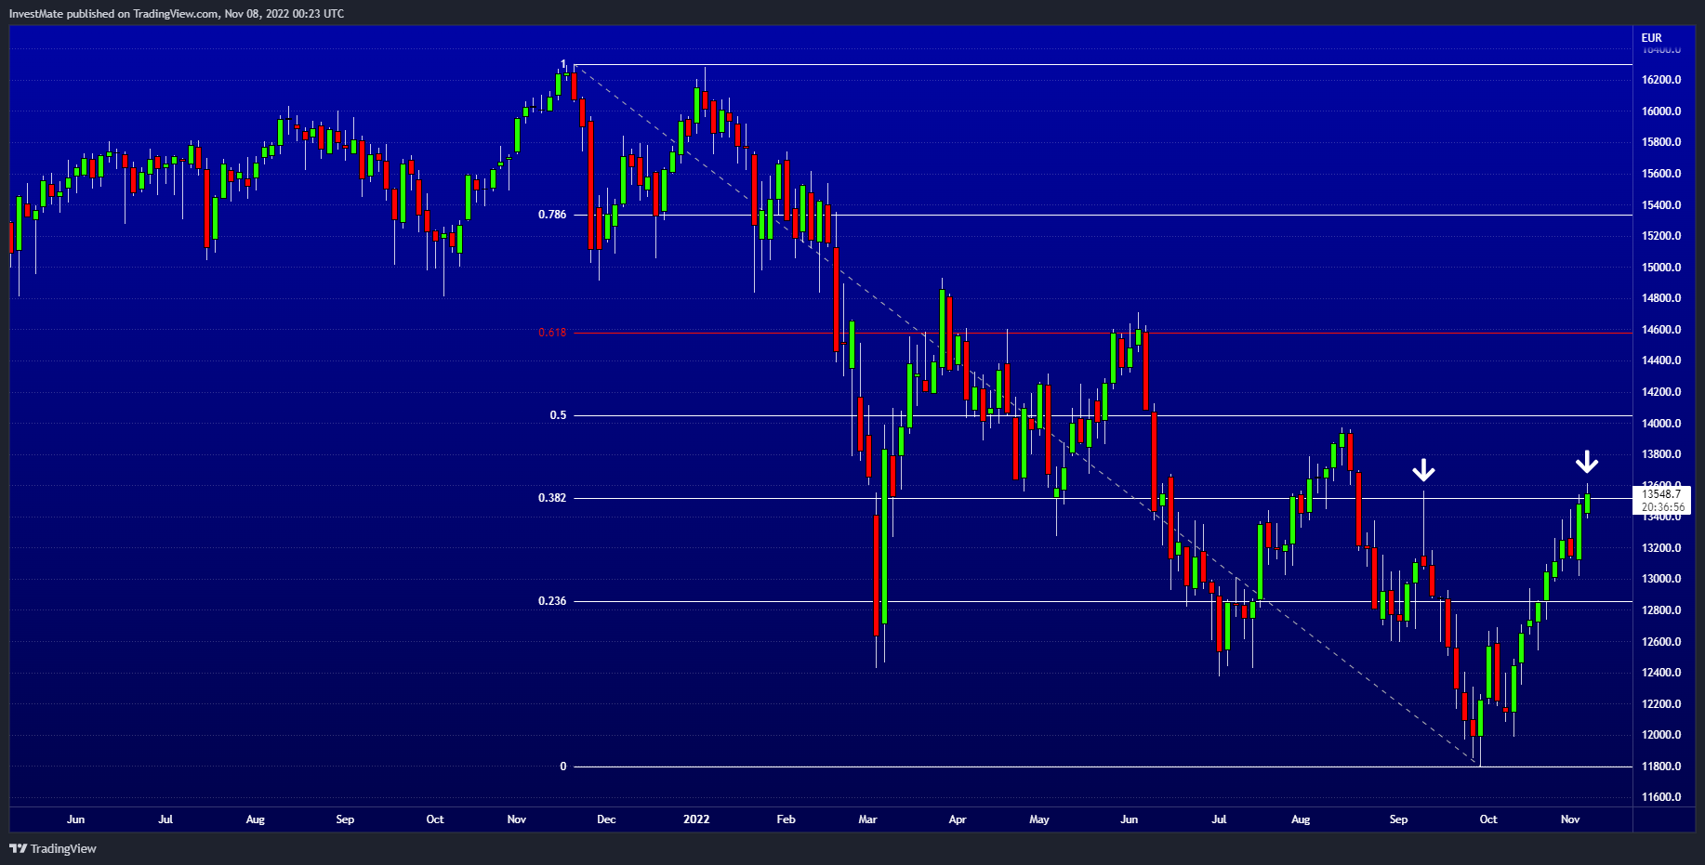Screen dimensions: 1705x865
Task: Click the 13800.0 price axis label
Action: pos(1661,454)
